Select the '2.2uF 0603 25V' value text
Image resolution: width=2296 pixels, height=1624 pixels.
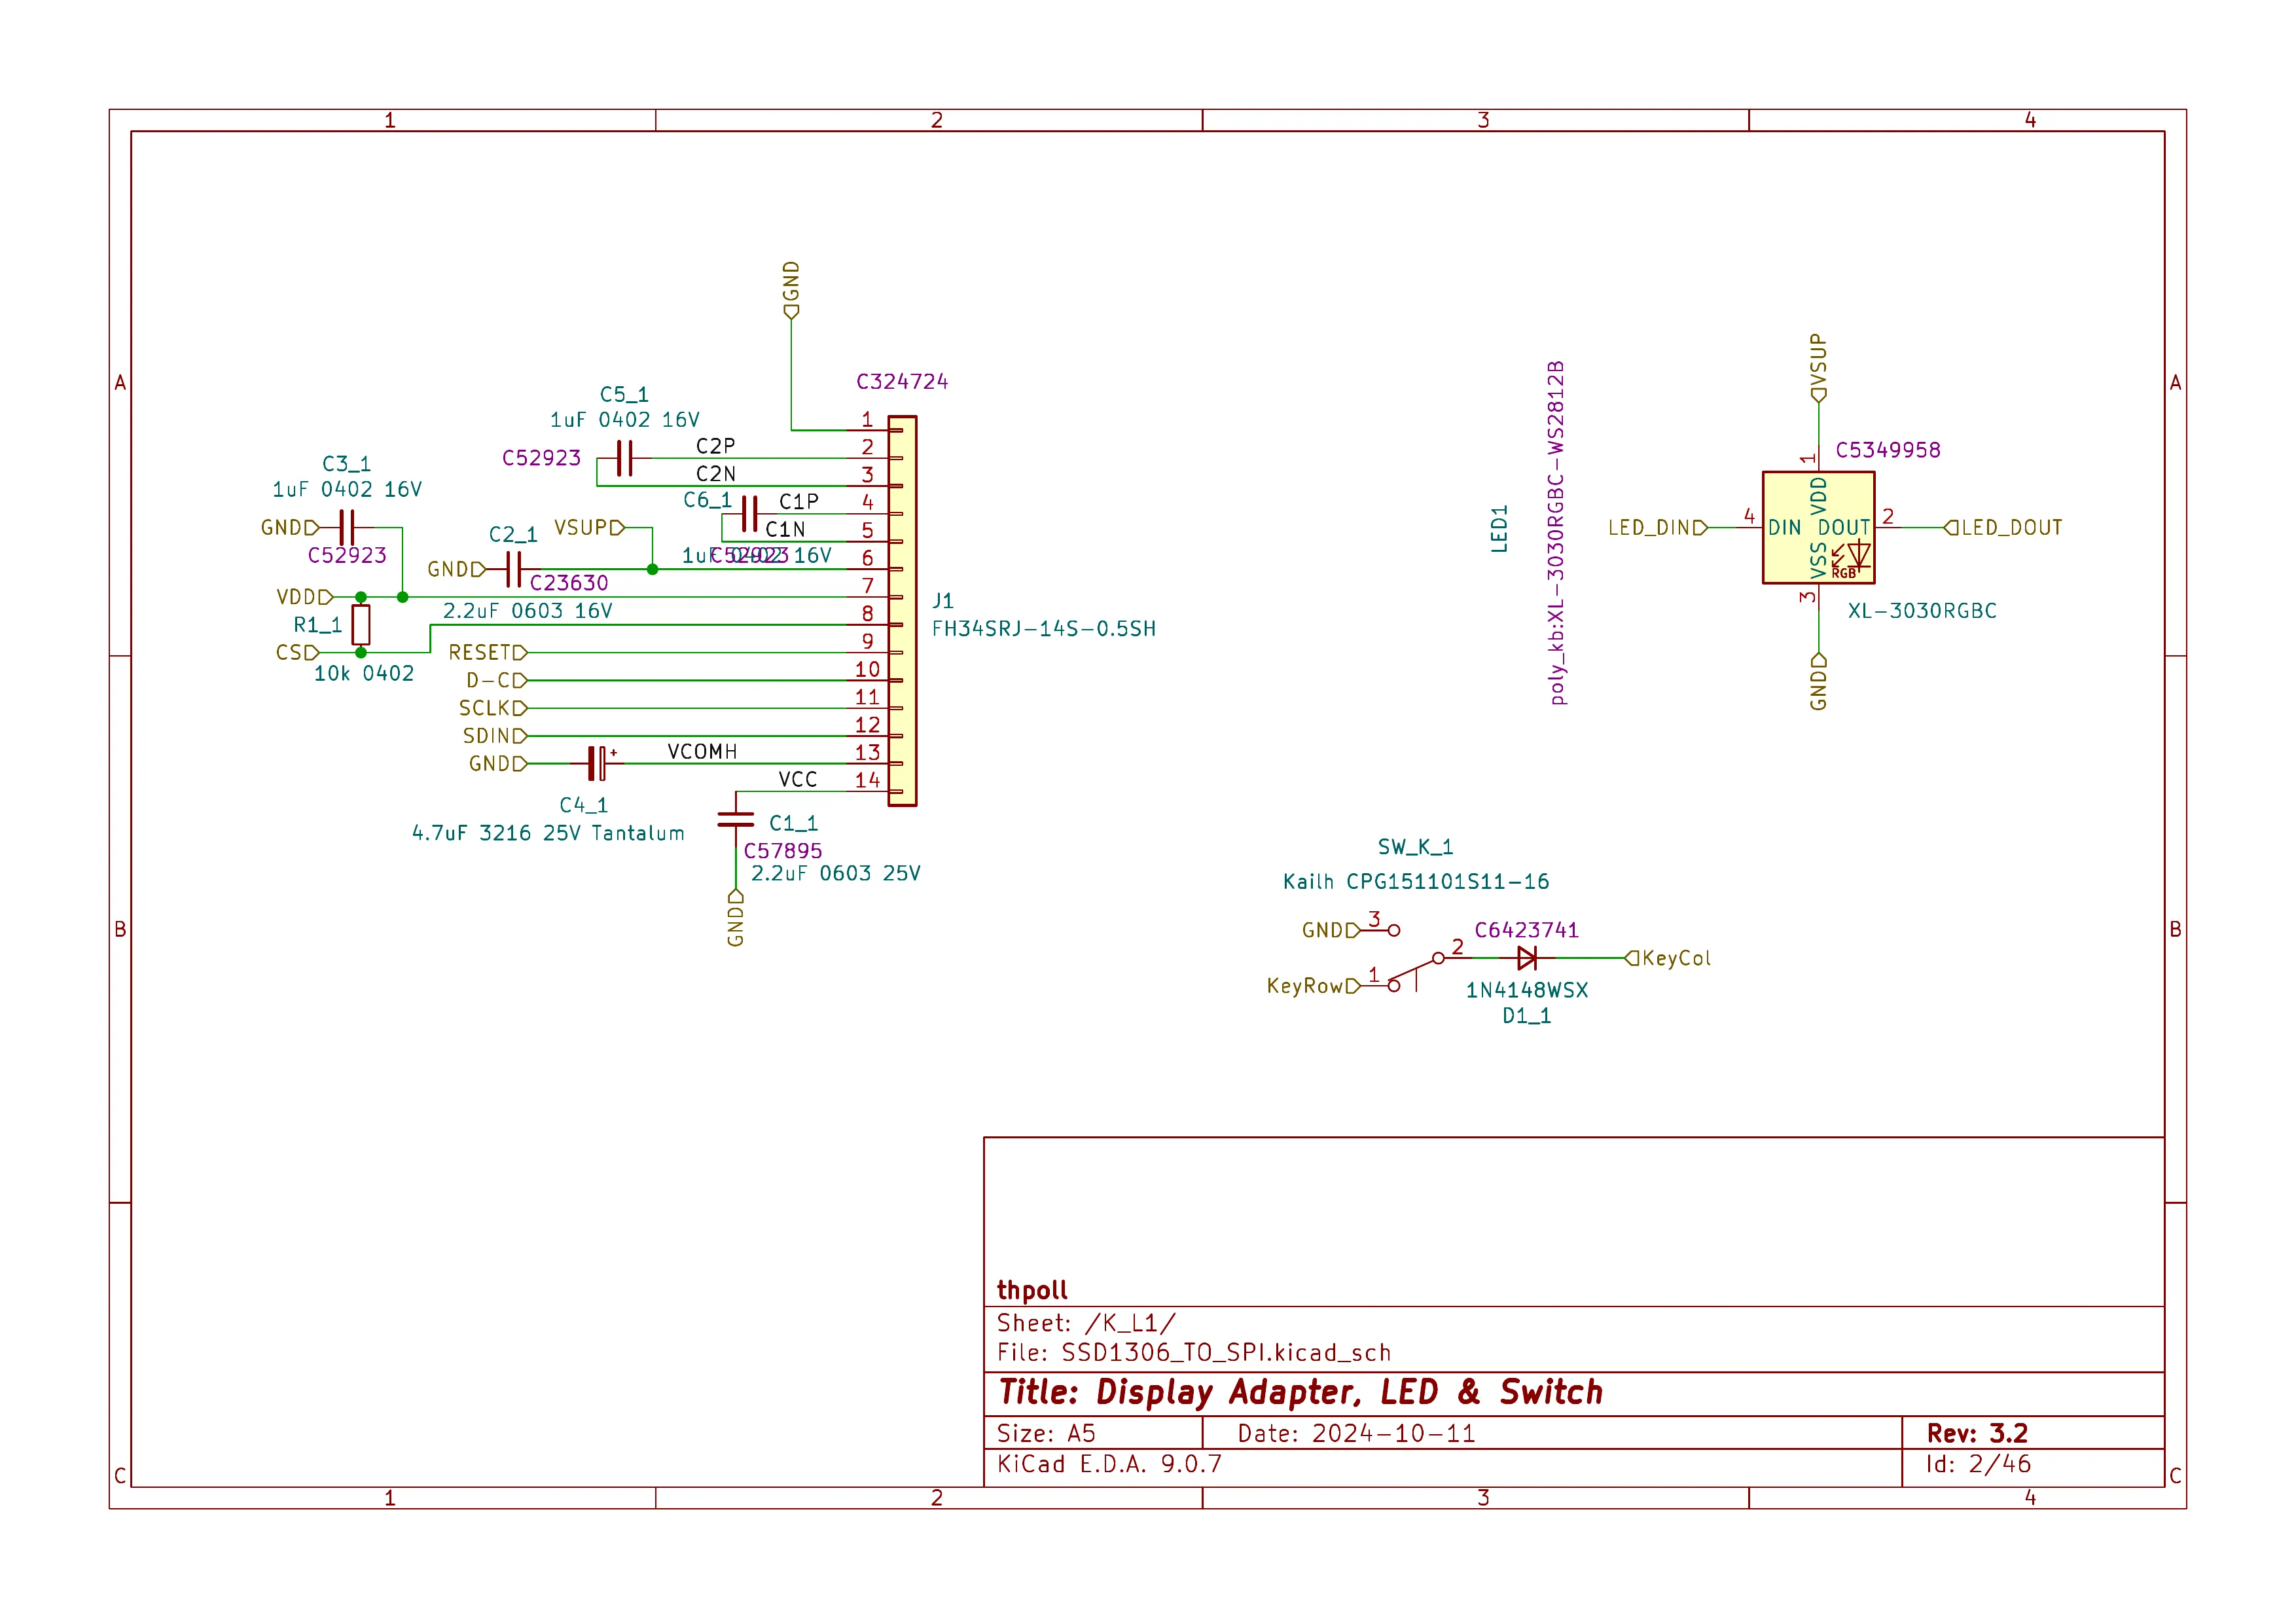835,873
